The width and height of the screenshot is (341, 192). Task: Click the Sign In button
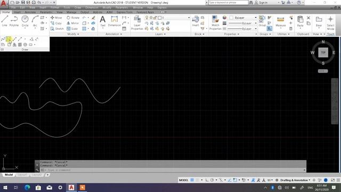[261, 3]
